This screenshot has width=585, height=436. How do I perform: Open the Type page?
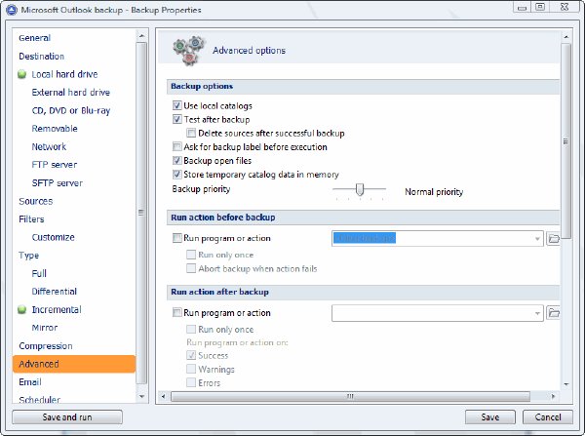28,256
